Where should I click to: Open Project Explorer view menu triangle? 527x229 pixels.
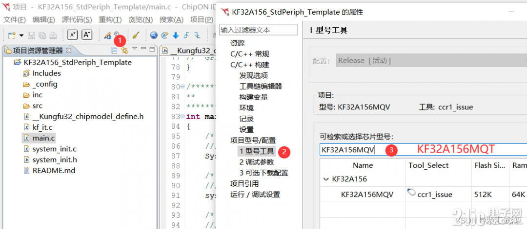(135, 49)
